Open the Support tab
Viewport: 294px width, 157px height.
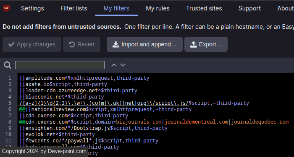click(249, 8)
